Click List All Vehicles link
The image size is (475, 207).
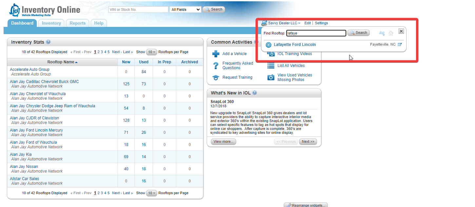291,66
